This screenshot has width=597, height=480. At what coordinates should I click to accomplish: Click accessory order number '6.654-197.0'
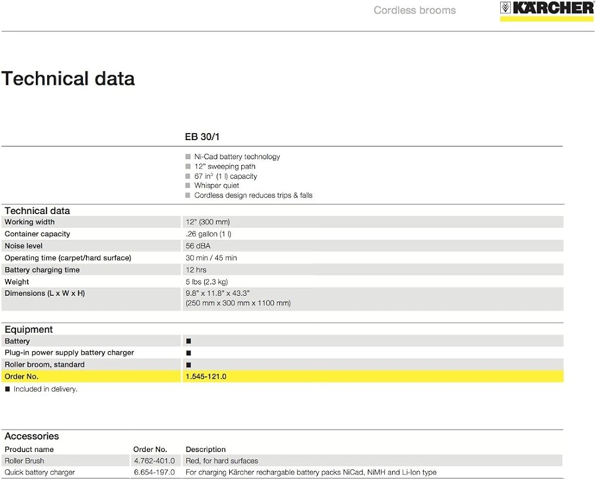[x=154, y=472]
